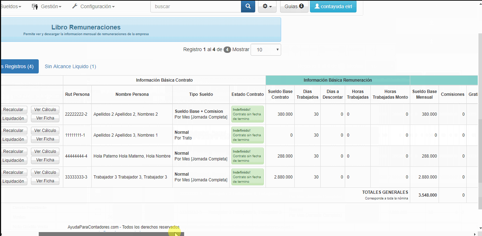Open the Sueldos dropdown menu
The height and width of the screenshot is (236, 482).
click(x=11, y=6)
